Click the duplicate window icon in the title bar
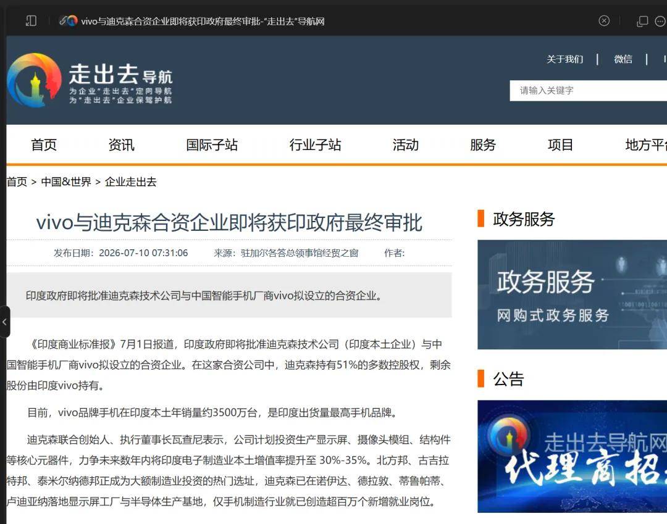Image resolution: width=667 pixels, height=524 pixels. [x=642, y=21]
